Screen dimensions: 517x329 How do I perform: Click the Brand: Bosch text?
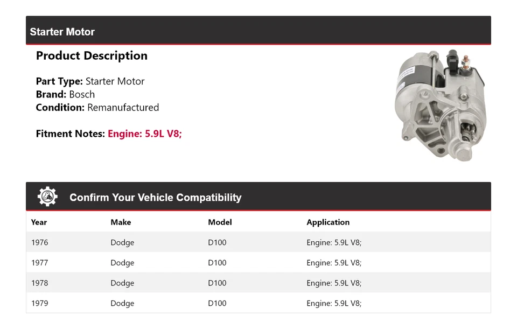[x=65, y=94]
